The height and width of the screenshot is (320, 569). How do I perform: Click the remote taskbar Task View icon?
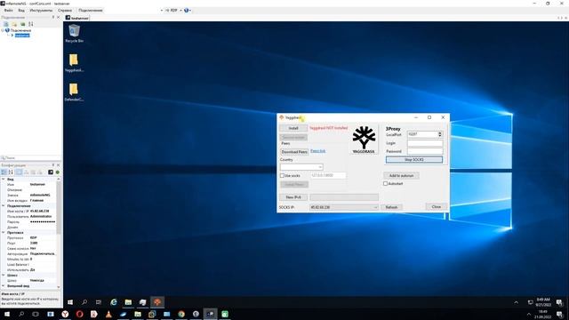[x=99, y=302]
